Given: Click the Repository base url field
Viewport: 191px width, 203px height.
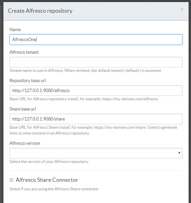Looking at the screenshot, I should [96, 91].
